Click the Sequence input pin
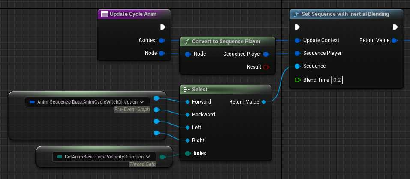Image resolution: width=410 pixels, height=179 pixels. pos(297,66)
